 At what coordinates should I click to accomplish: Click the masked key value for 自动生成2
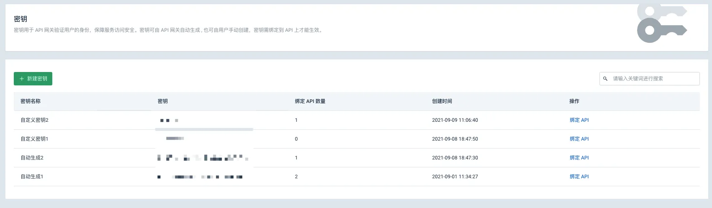pyautogui.click(x=203, y=158)
